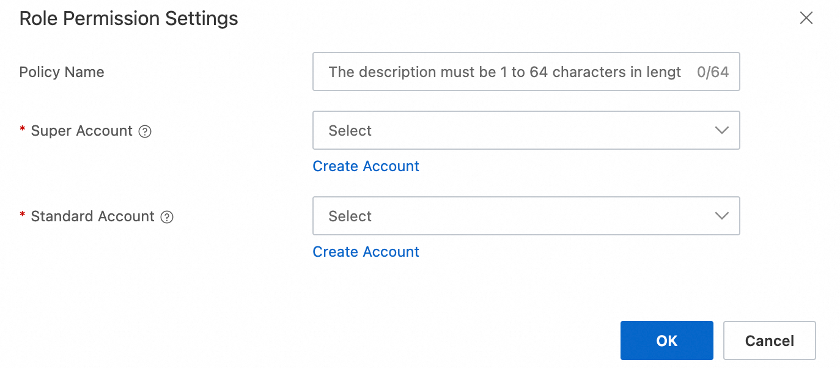Expand the Super Account dropdown arrow

(721, 130)
